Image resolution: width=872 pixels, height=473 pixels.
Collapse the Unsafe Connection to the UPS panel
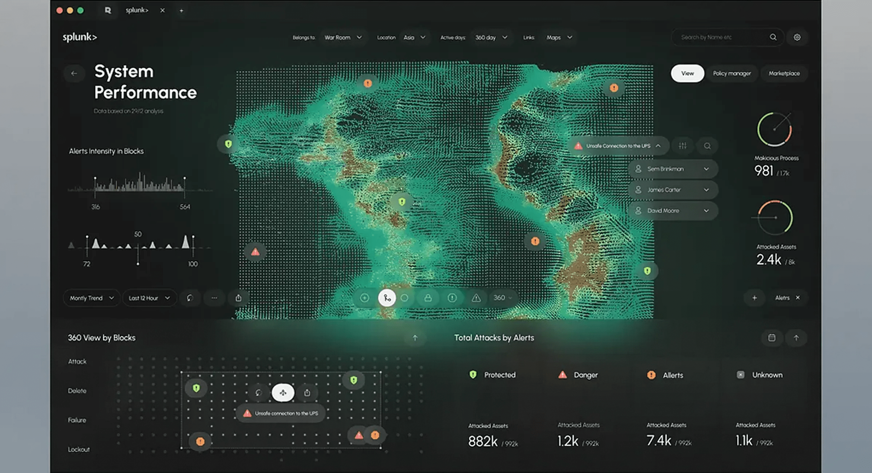coord(658,146)
